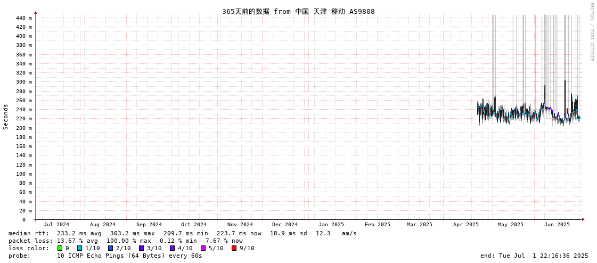Click the 100 m y-axis value
Image resolution: width=597 pixels, height=263 pixels.
point(23,174)
